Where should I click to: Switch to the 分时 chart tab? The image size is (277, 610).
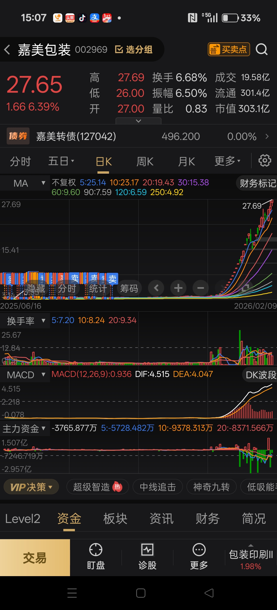[20, 162]
